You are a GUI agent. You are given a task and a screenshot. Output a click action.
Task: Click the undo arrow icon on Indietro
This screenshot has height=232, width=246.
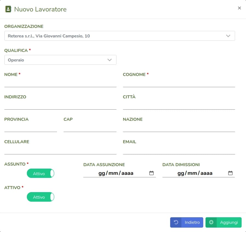click(176, 222)
